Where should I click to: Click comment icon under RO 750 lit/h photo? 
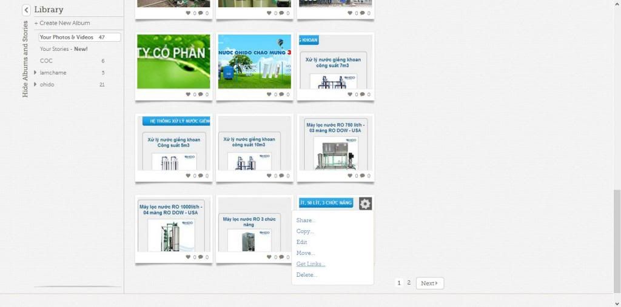coord(362,176)
